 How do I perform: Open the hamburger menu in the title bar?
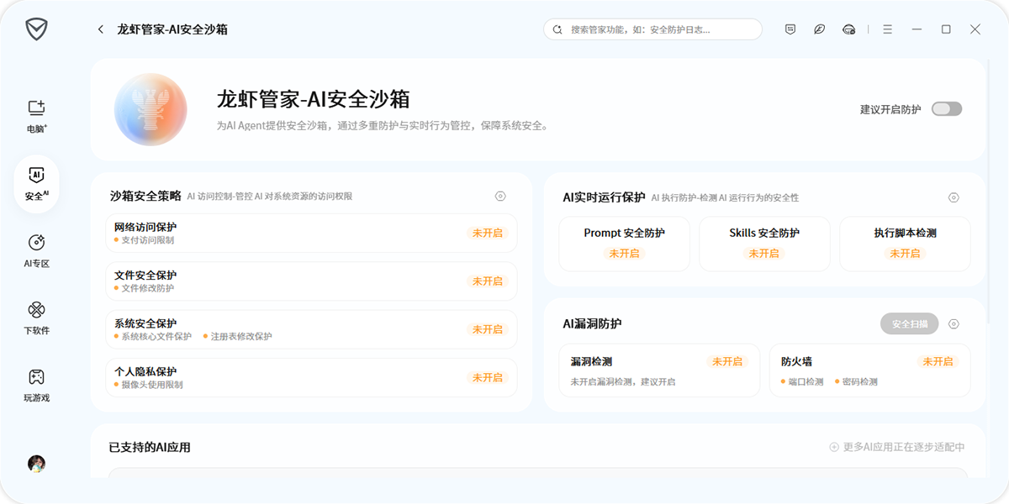point(887,29)
